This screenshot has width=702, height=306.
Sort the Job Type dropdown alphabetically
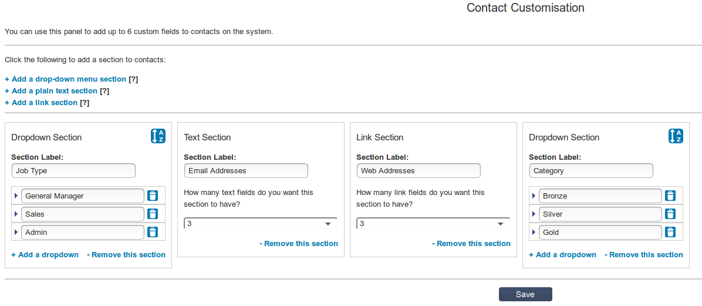(x=158, y=136)
